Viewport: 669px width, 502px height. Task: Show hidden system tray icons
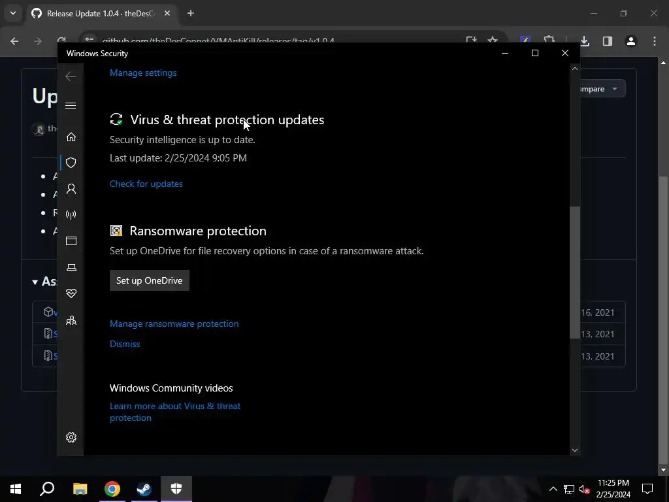tap(553, 489)
